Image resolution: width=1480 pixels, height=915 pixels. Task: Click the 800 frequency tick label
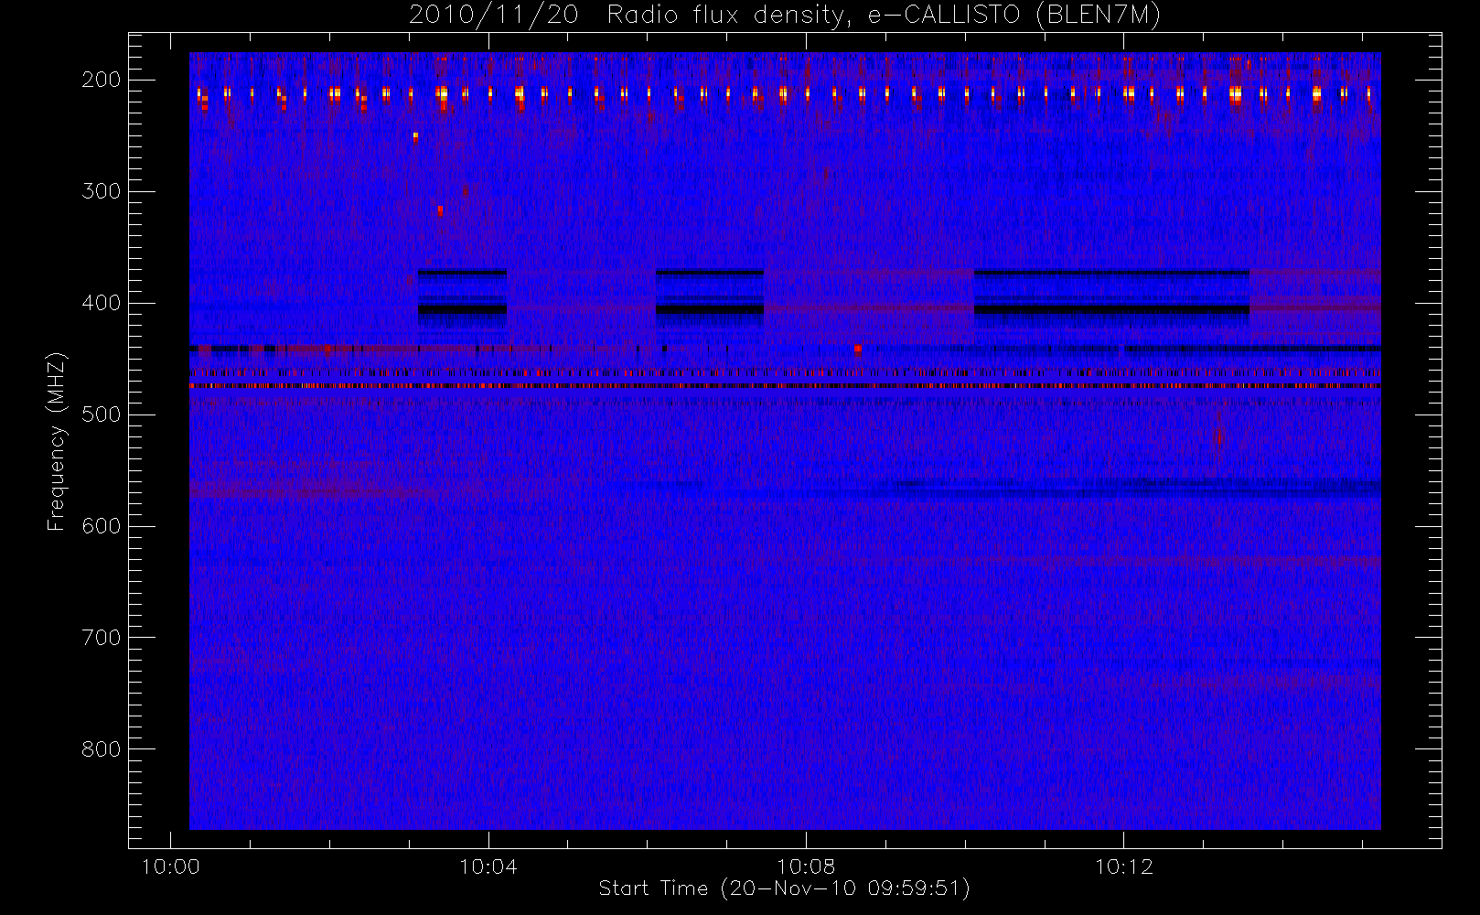(x=102, y=749)
